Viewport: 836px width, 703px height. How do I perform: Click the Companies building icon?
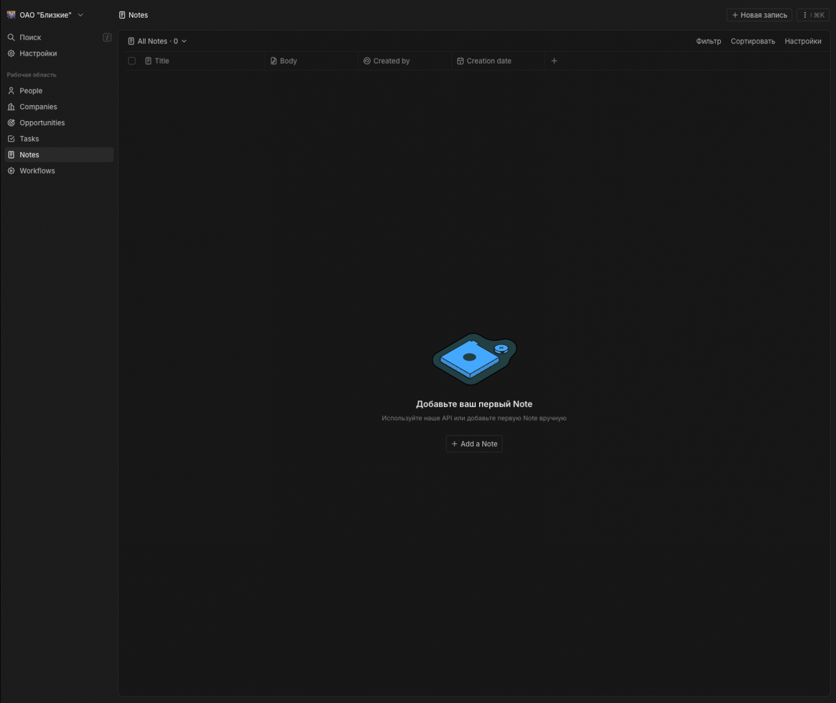[11, 107]
